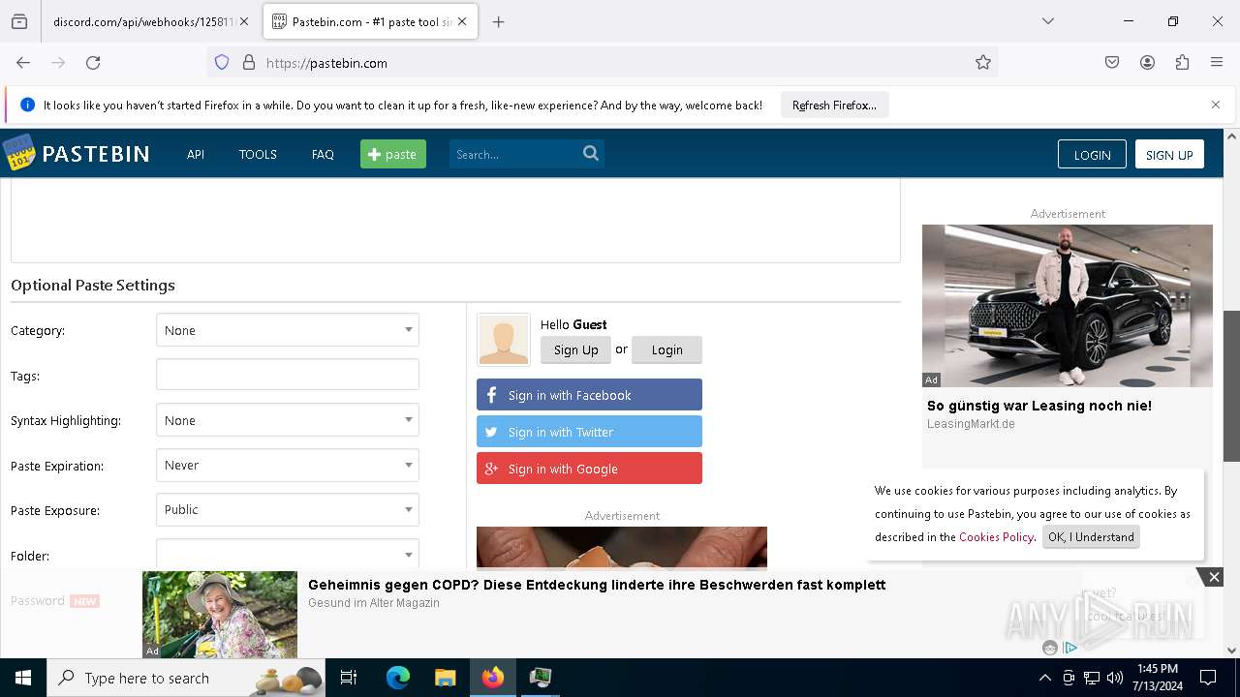Screen dimensions: 1240x697
Task: Click in the paste text area
Action: coord(455,220)
